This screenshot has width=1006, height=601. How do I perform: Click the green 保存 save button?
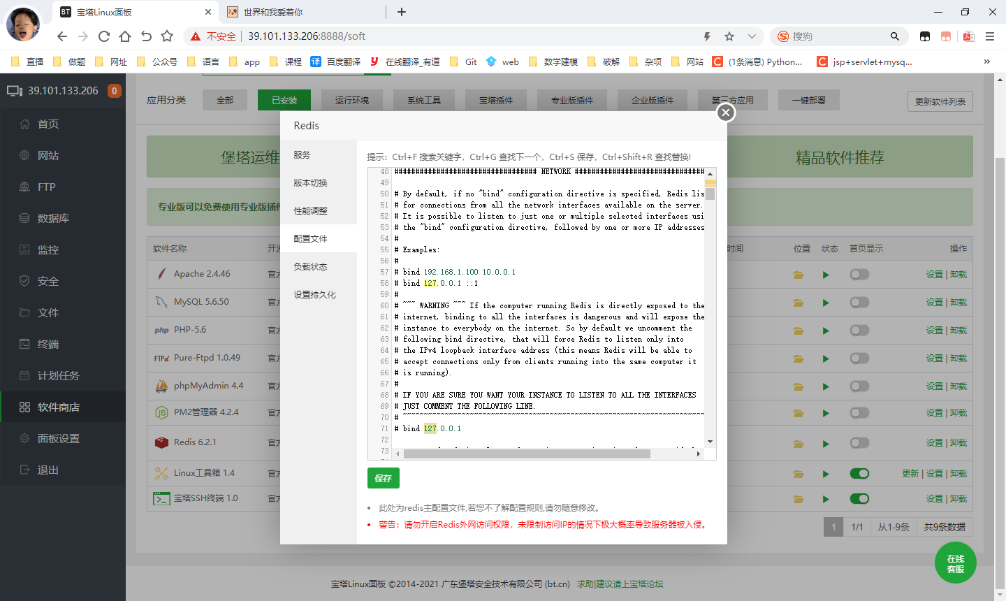coord(383,478)
